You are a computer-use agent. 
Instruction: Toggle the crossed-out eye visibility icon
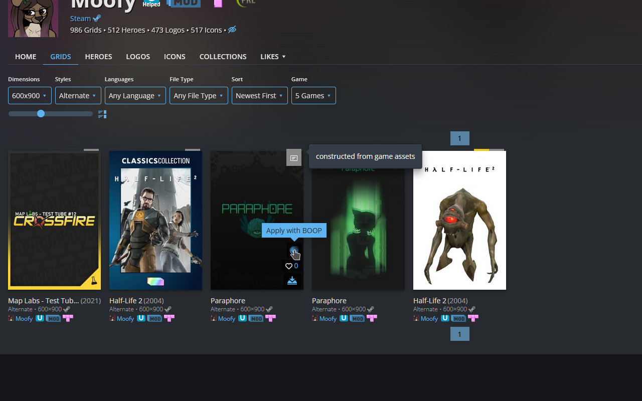232,30
